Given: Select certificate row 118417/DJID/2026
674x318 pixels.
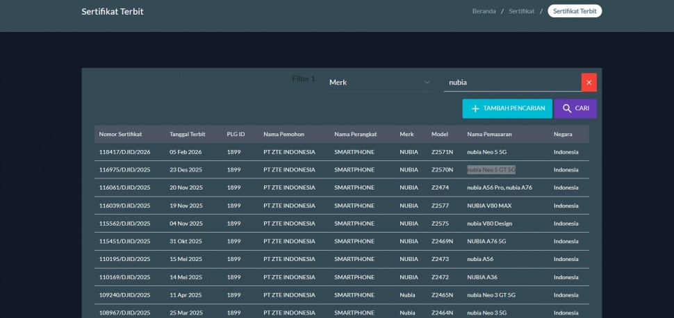Looking at the screenshot, I should pos(124,152).
